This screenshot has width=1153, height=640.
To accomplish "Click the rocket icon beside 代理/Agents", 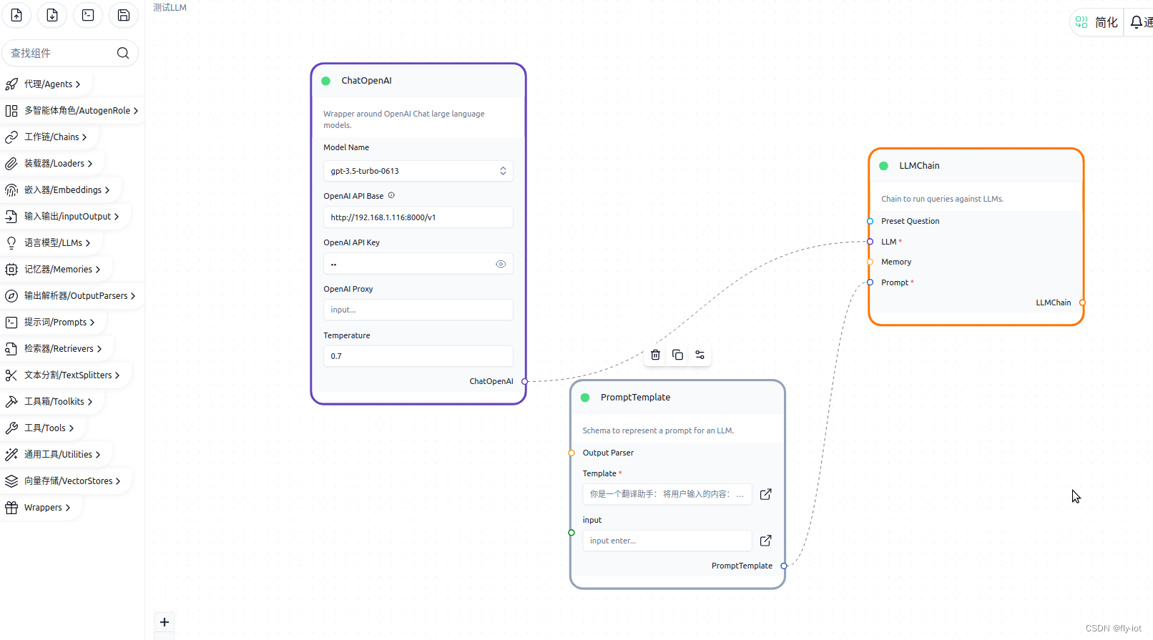I will [x=11, y=84].
